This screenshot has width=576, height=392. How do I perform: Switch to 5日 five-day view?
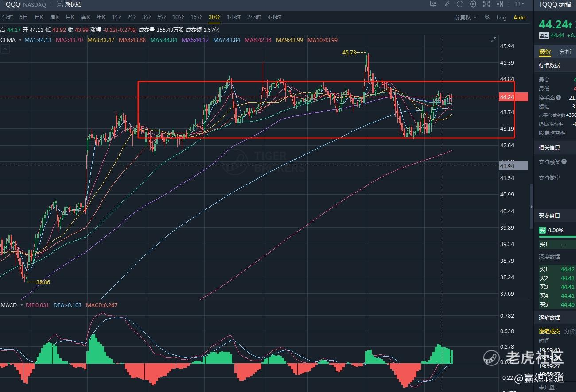pyautogui.click(x=23, y=17)
